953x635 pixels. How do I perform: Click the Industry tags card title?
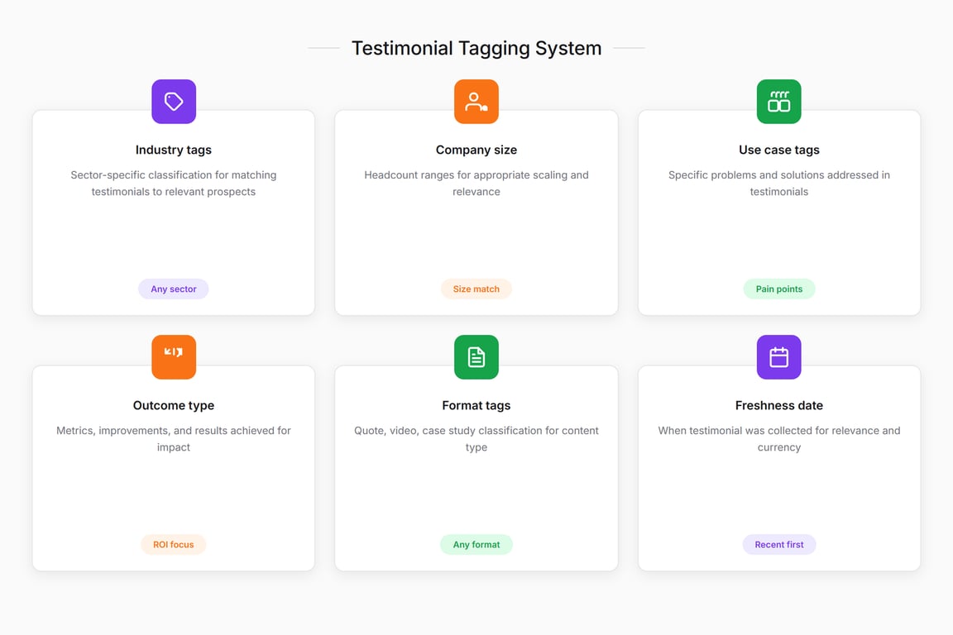click(173, 150)
